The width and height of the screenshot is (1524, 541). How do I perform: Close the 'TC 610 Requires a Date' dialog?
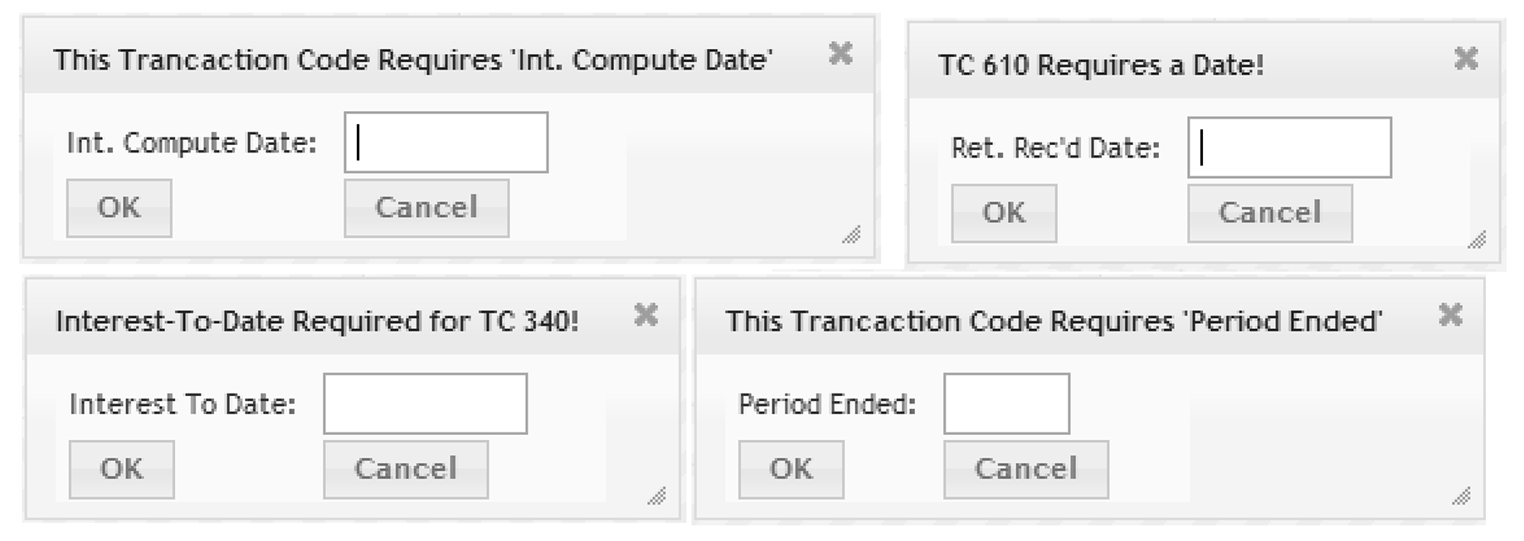click(x=1466, y=59)
